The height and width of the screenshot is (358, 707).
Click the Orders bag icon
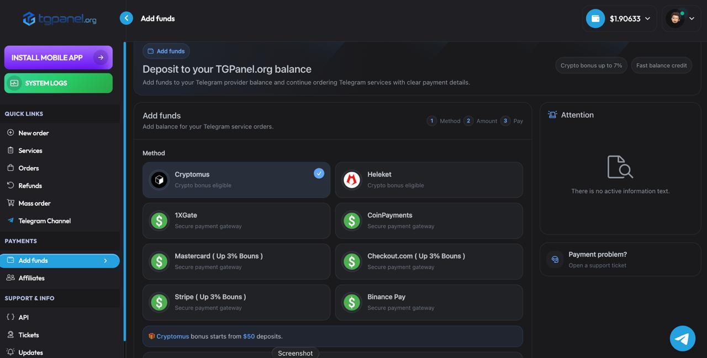(x=10, y=168)
